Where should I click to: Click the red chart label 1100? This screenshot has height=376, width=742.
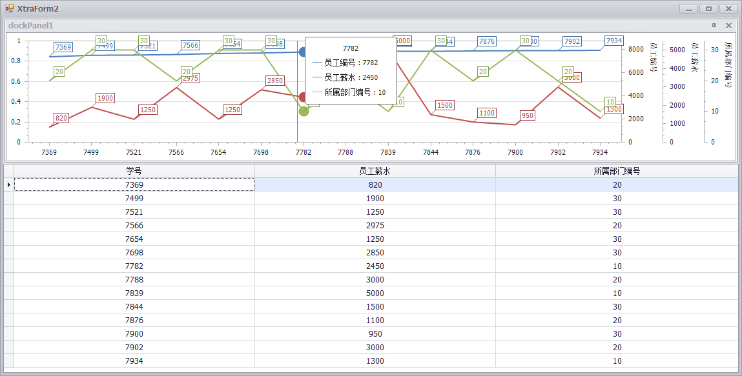[x=487, y=113]
